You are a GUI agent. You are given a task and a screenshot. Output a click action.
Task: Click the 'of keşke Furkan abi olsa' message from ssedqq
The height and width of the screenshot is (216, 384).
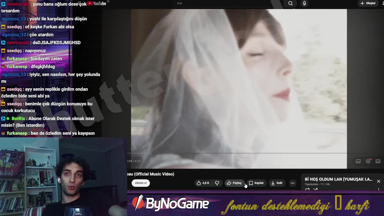point(49,27)
